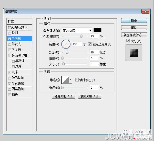Select the 投影 list row label
The height and width of the screenshot is (141, 154).
click(15, 33)
